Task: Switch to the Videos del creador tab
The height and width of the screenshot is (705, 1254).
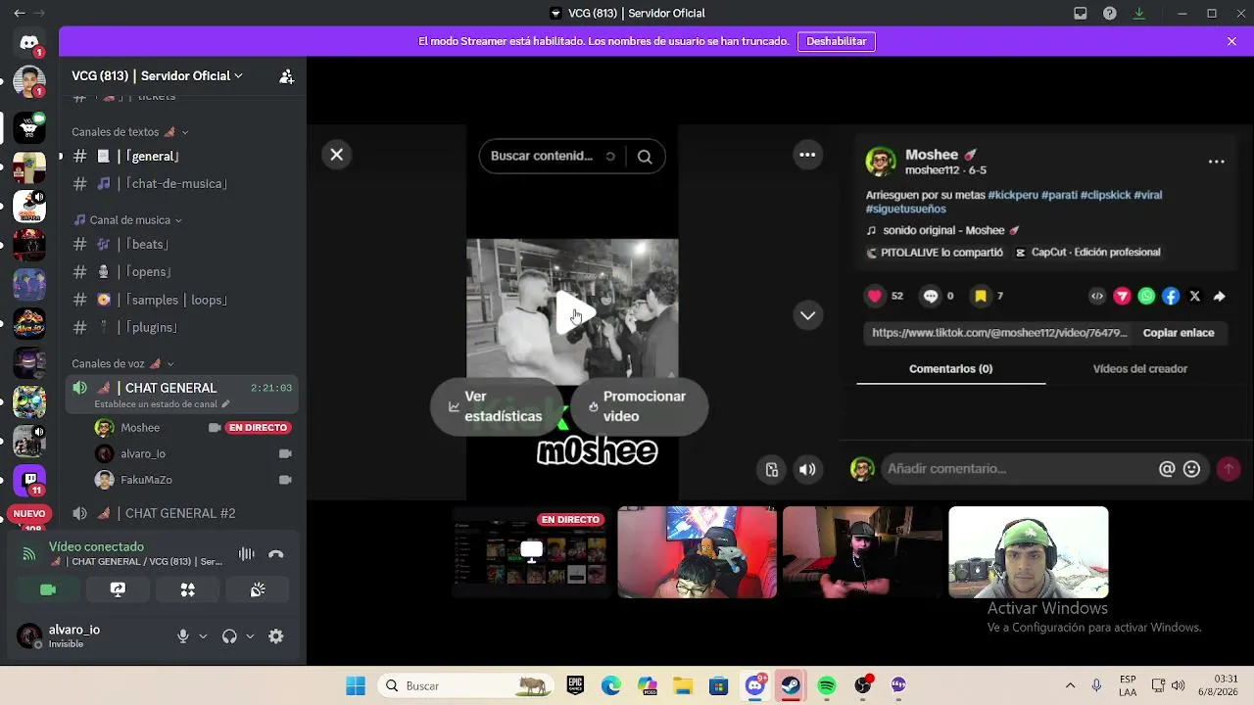Action: click(1139, 369)
